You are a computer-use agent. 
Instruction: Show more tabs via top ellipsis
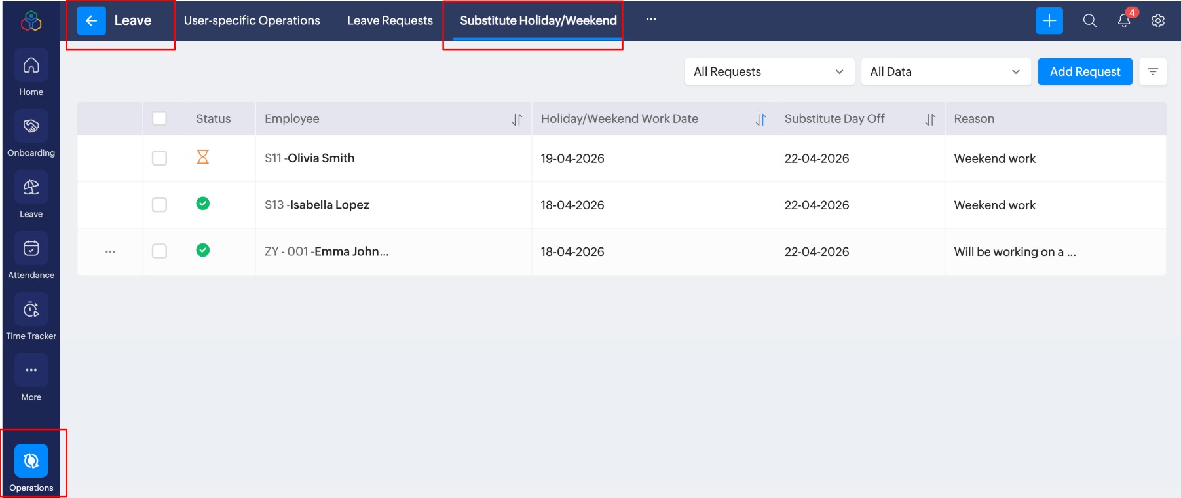click(x=650, y=20)
